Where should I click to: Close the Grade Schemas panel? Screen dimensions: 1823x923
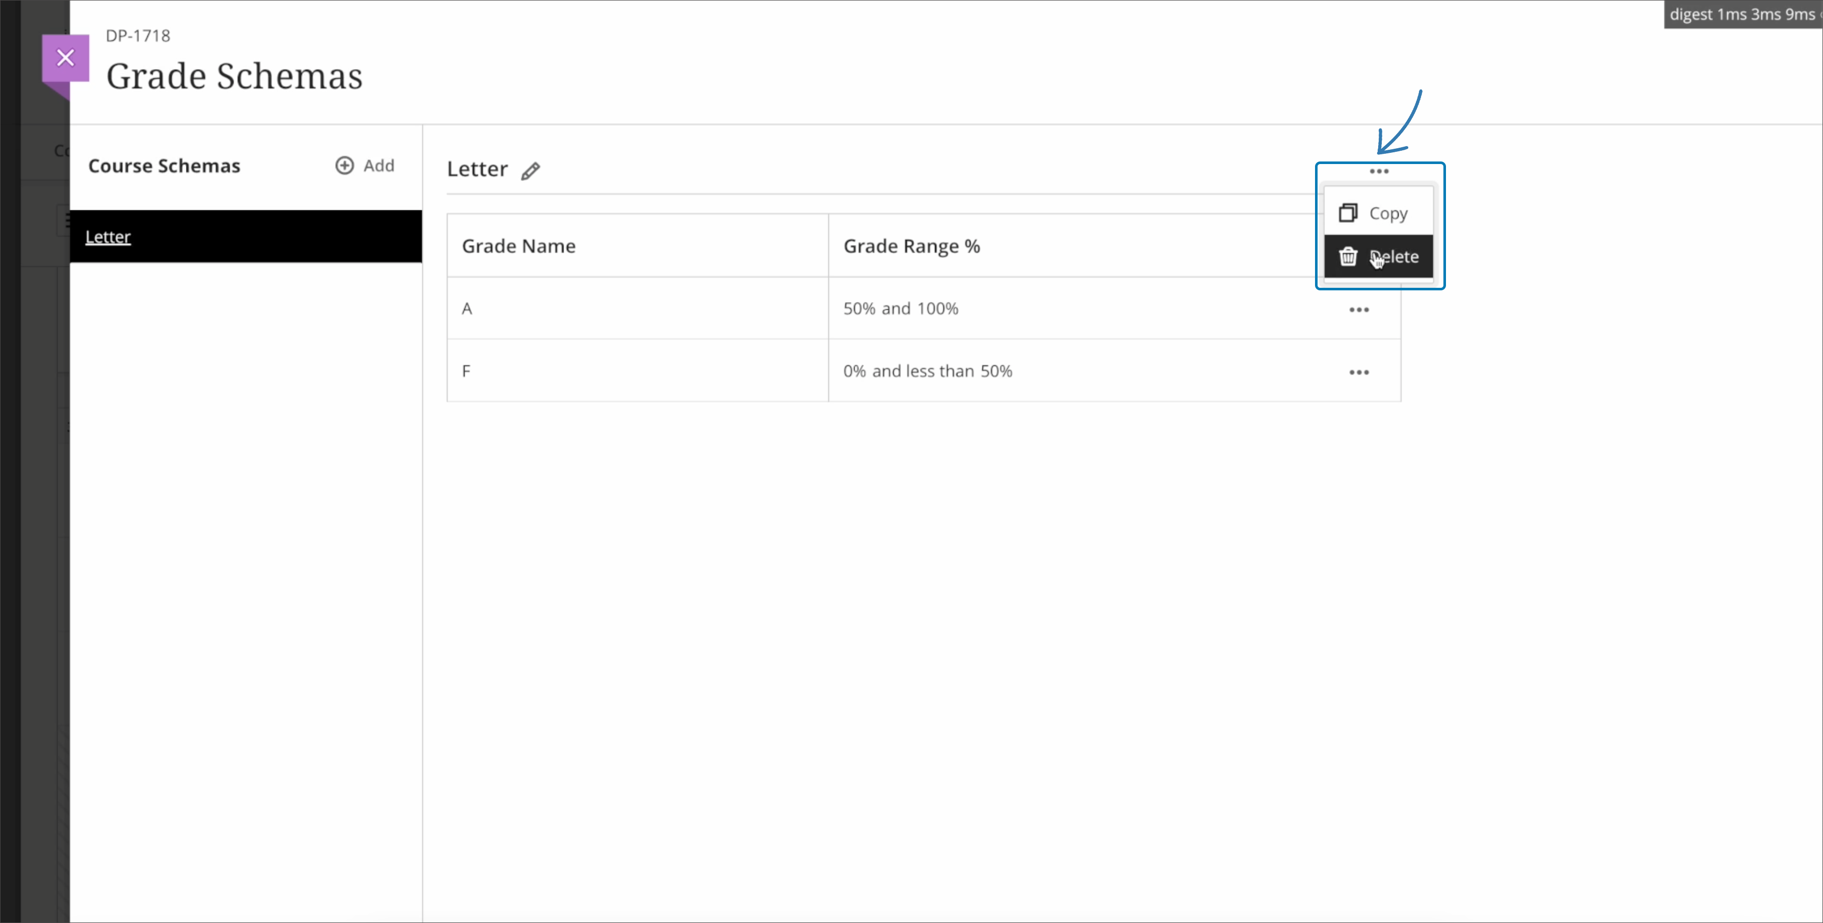(65, 57)
